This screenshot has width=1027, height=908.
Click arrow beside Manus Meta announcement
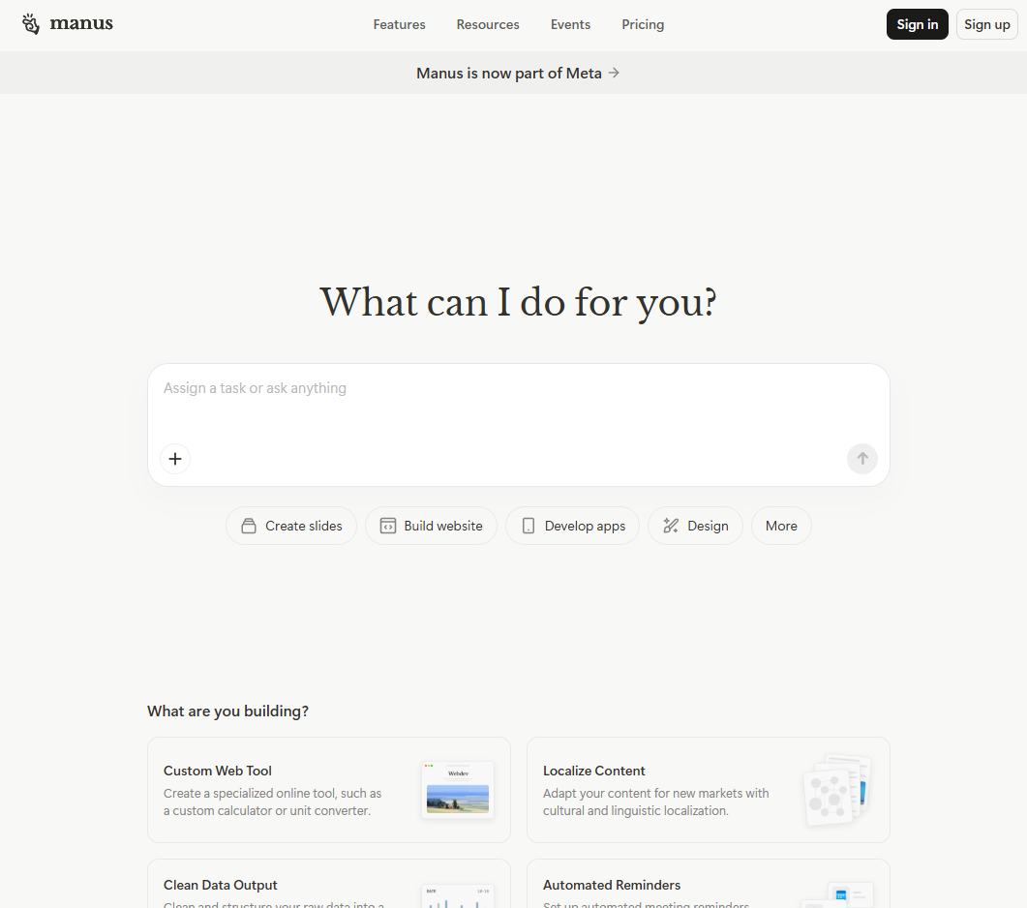coord(614,73)
